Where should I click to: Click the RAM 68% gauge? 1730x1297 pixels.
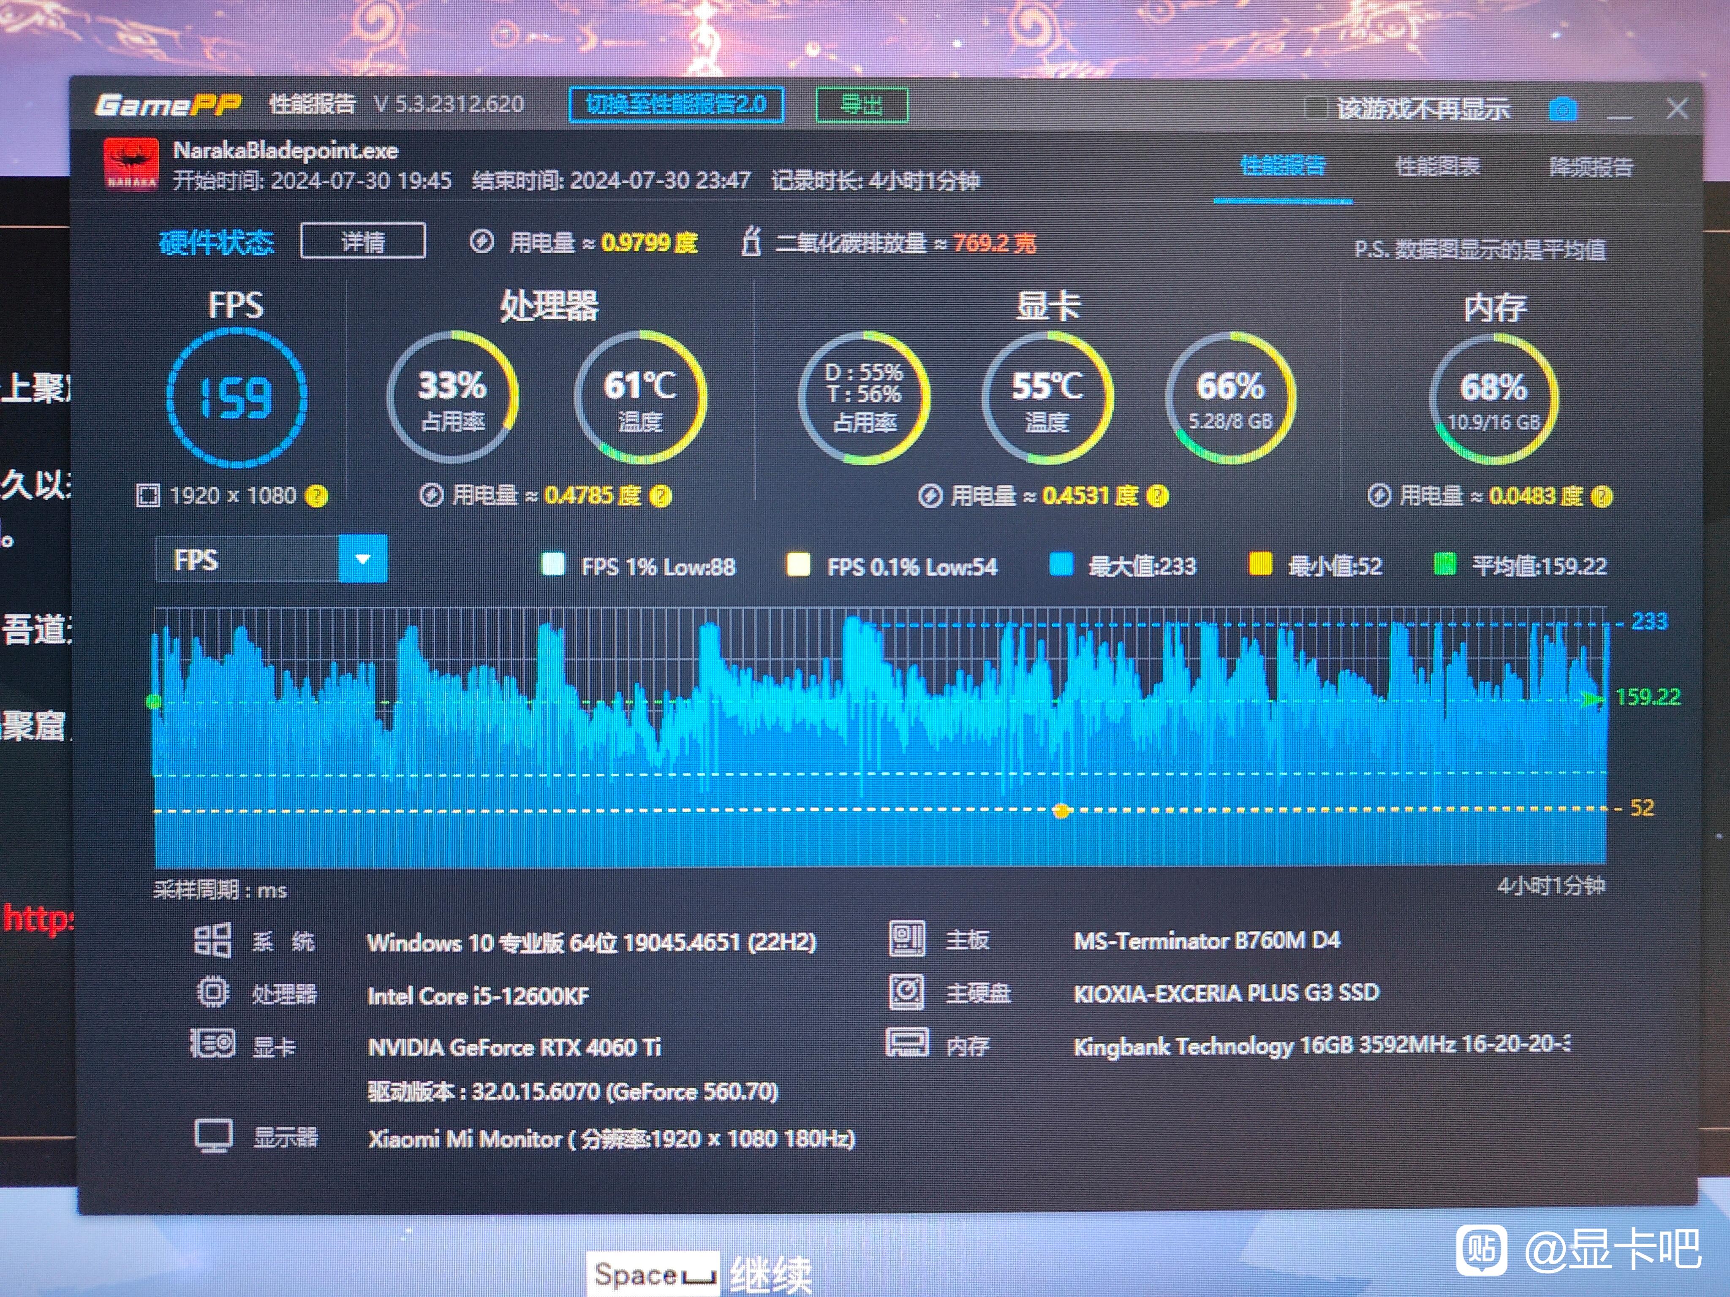pos(1494,399)
